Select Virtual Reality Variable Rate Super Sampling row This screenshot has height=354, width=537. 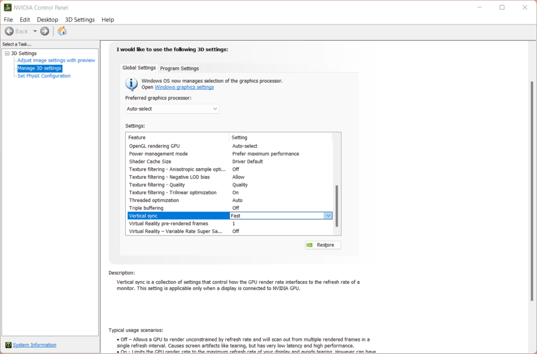pyautogui.click(x=230, y=231)
